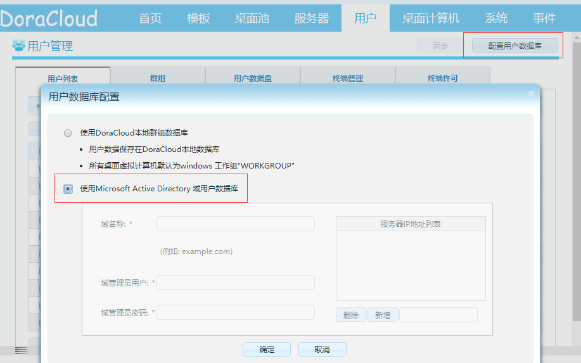Click the 配置用户数据库 button
The width and height of the screenshot is (581, 363).
514,46
